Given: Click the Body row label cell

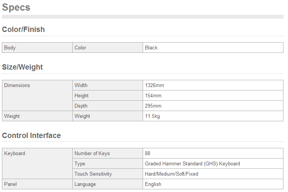Looking at the screenshot, I should 10,48.
